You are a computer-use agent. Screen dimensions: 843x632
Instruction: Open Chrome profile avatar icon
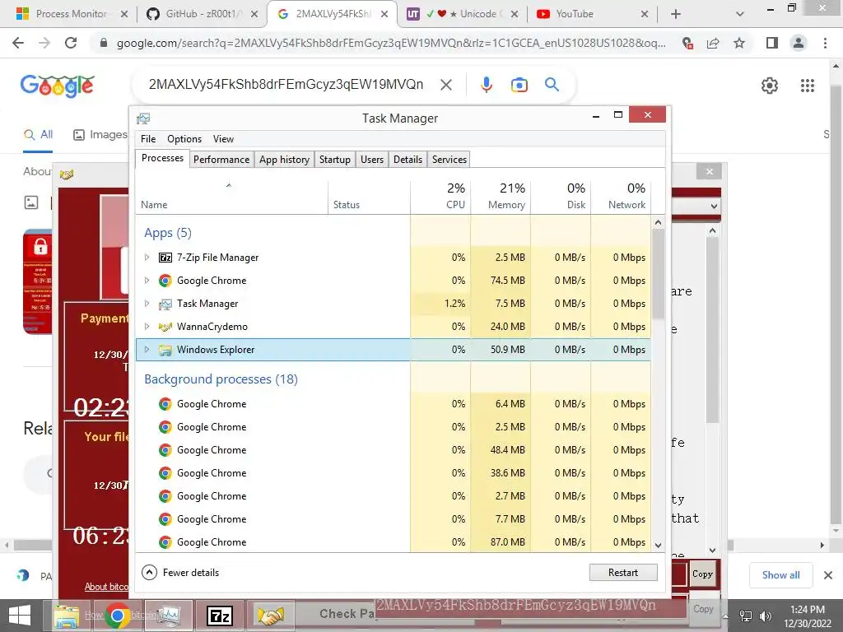point(799,43)
